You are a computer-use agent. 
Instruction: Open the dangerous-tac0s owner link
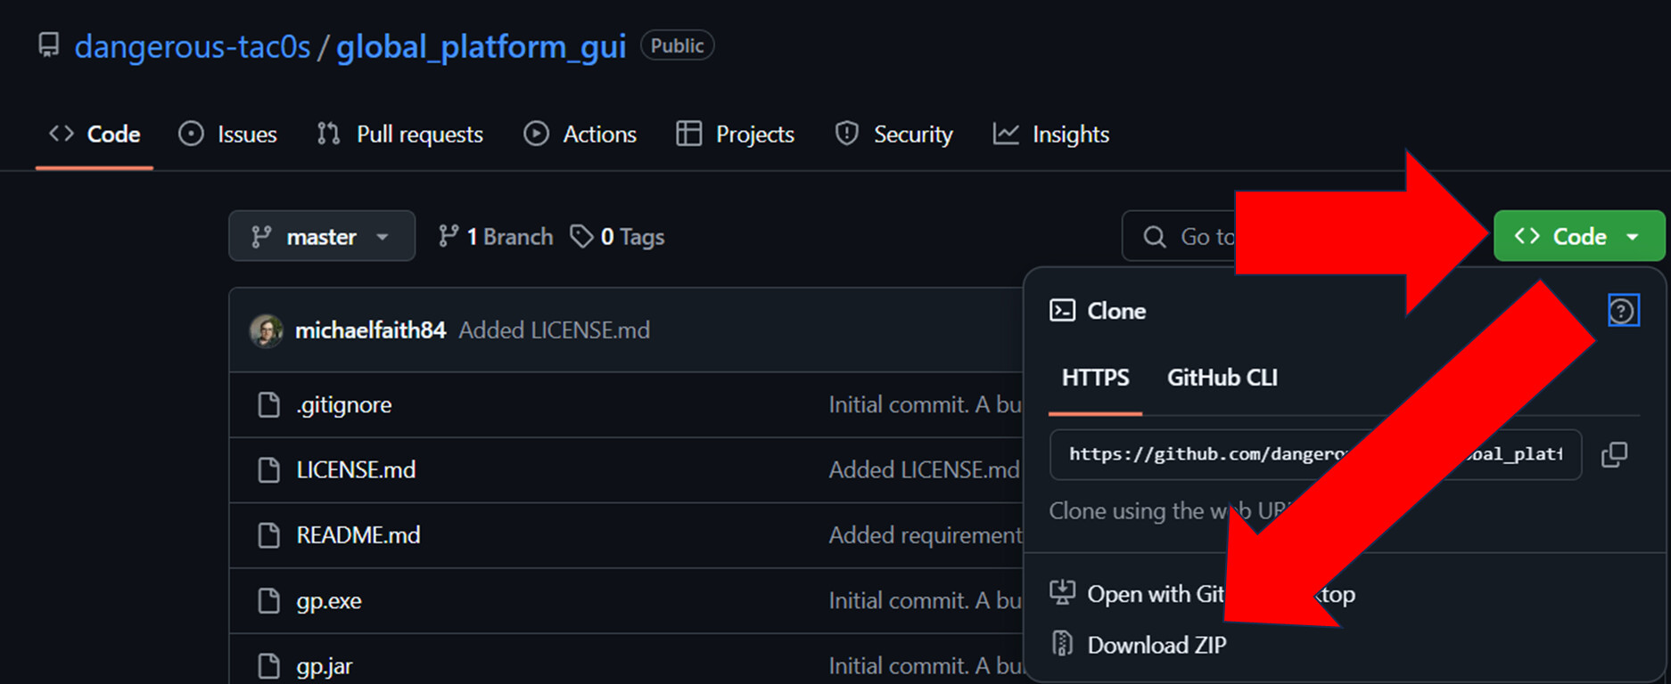pos(193,46)
